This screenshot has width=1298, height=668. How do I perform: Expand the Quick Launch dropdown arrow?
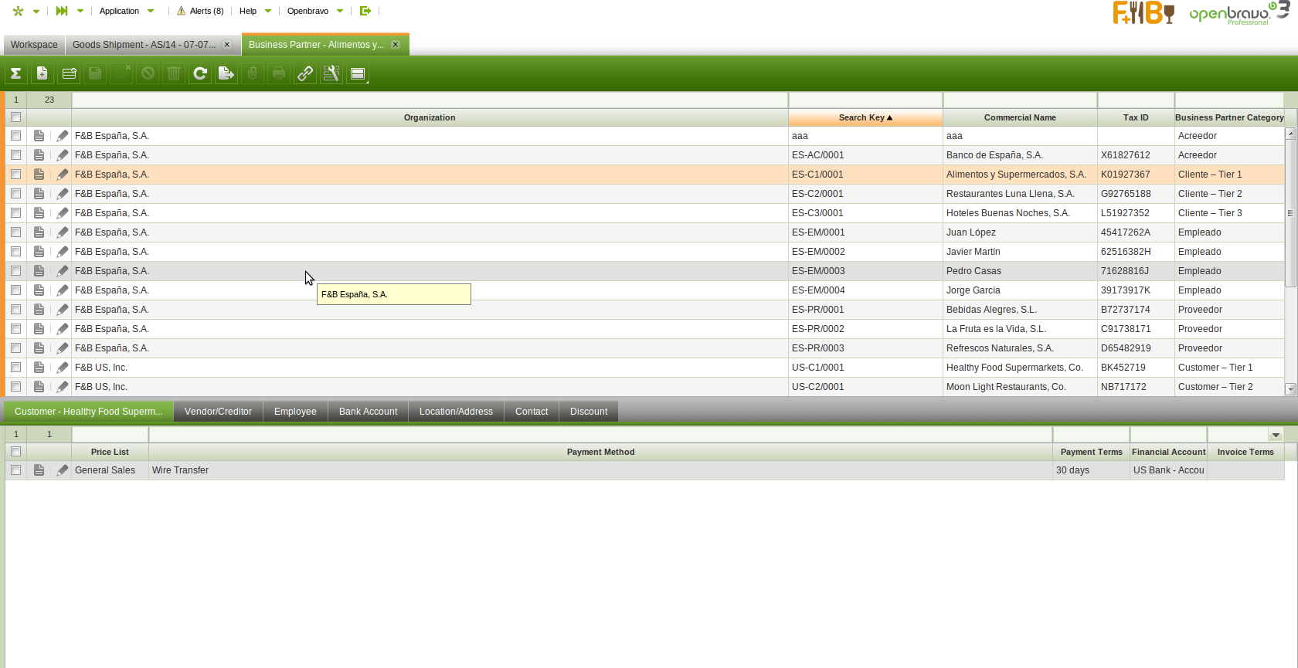pos(80,12)
